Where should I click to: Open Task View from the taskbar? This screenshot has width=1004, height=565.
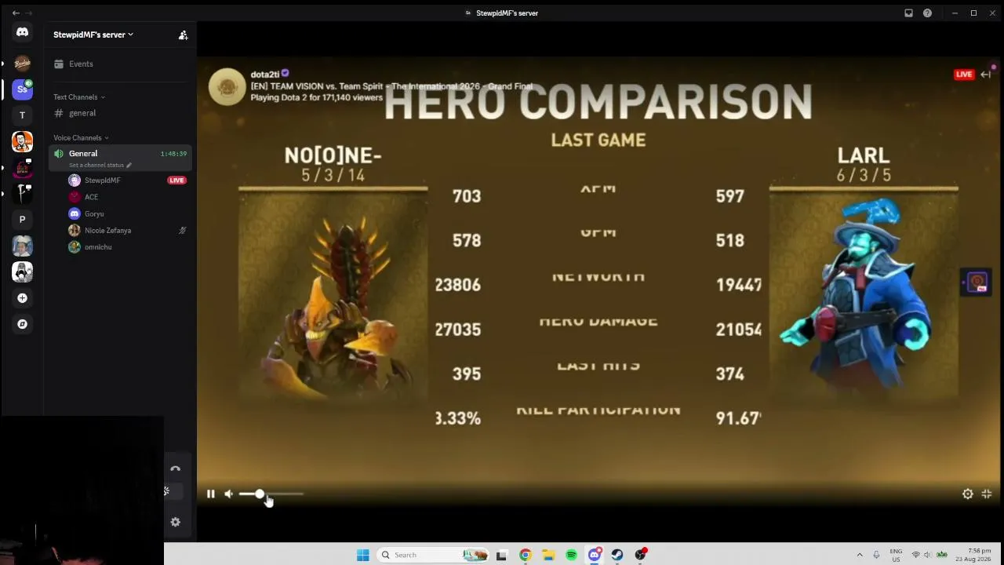pyautogui.click(x=501, y=555)
